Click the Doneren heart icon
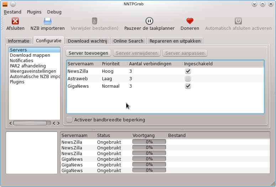Image resolution: width=276 pixels, height=187 pixels. [190, 21]
